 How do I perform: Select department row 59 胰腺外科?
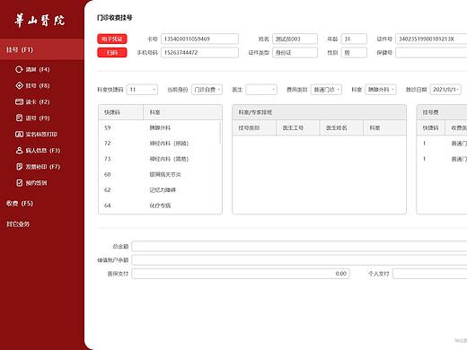(x=159, y=127)
